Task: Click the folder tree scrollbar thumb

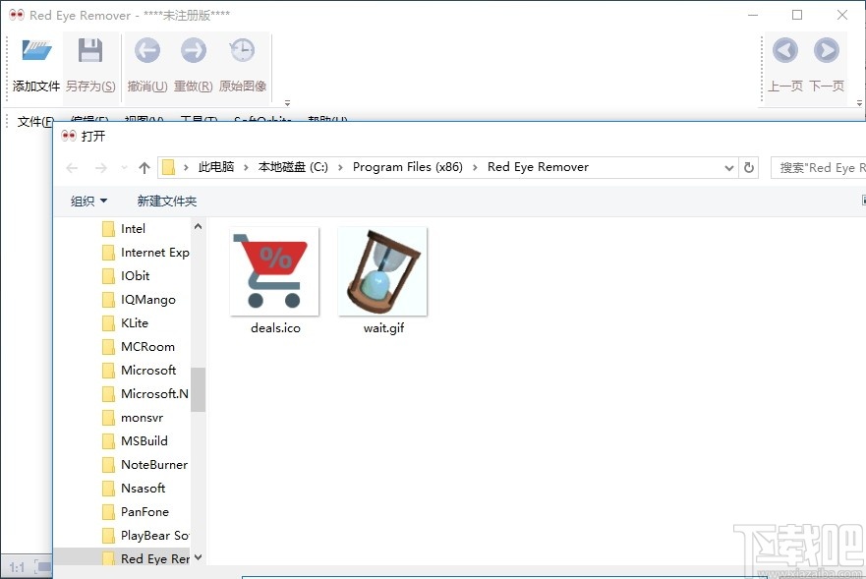Action: click(199, 389)
